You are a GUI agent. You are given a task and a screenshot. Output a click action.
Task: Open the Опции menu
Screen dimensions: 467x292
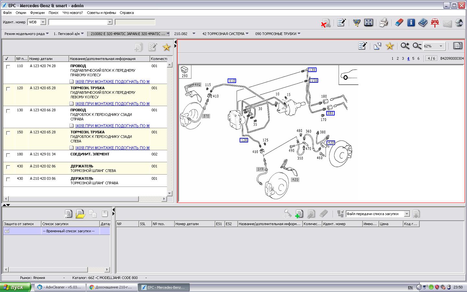21,13
